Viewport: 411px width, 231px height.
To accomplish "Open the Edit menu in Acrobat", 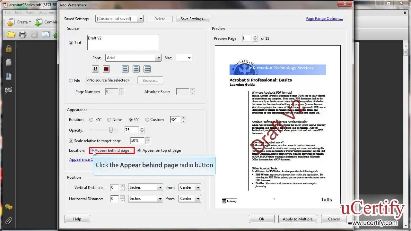I will (x=18, y=13).
